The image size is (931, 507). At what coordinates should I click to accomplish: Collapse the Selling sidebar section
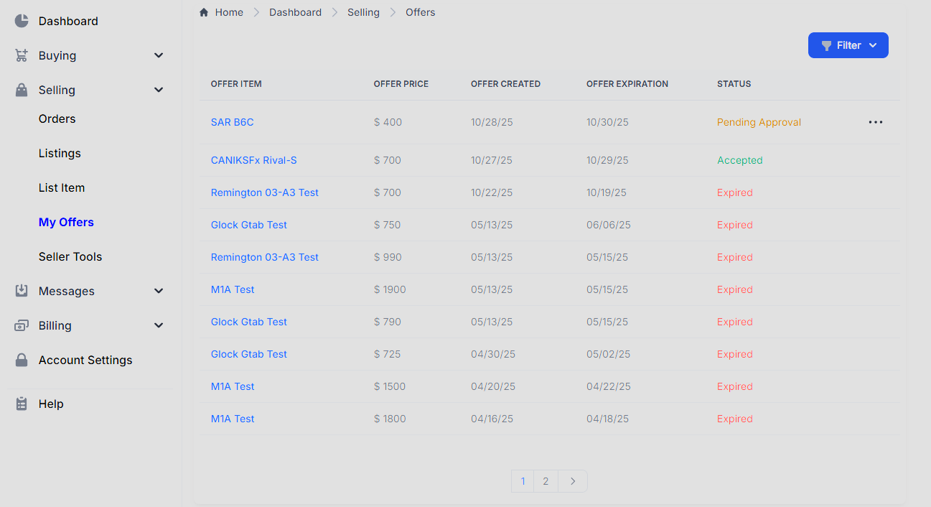[158, 89]
